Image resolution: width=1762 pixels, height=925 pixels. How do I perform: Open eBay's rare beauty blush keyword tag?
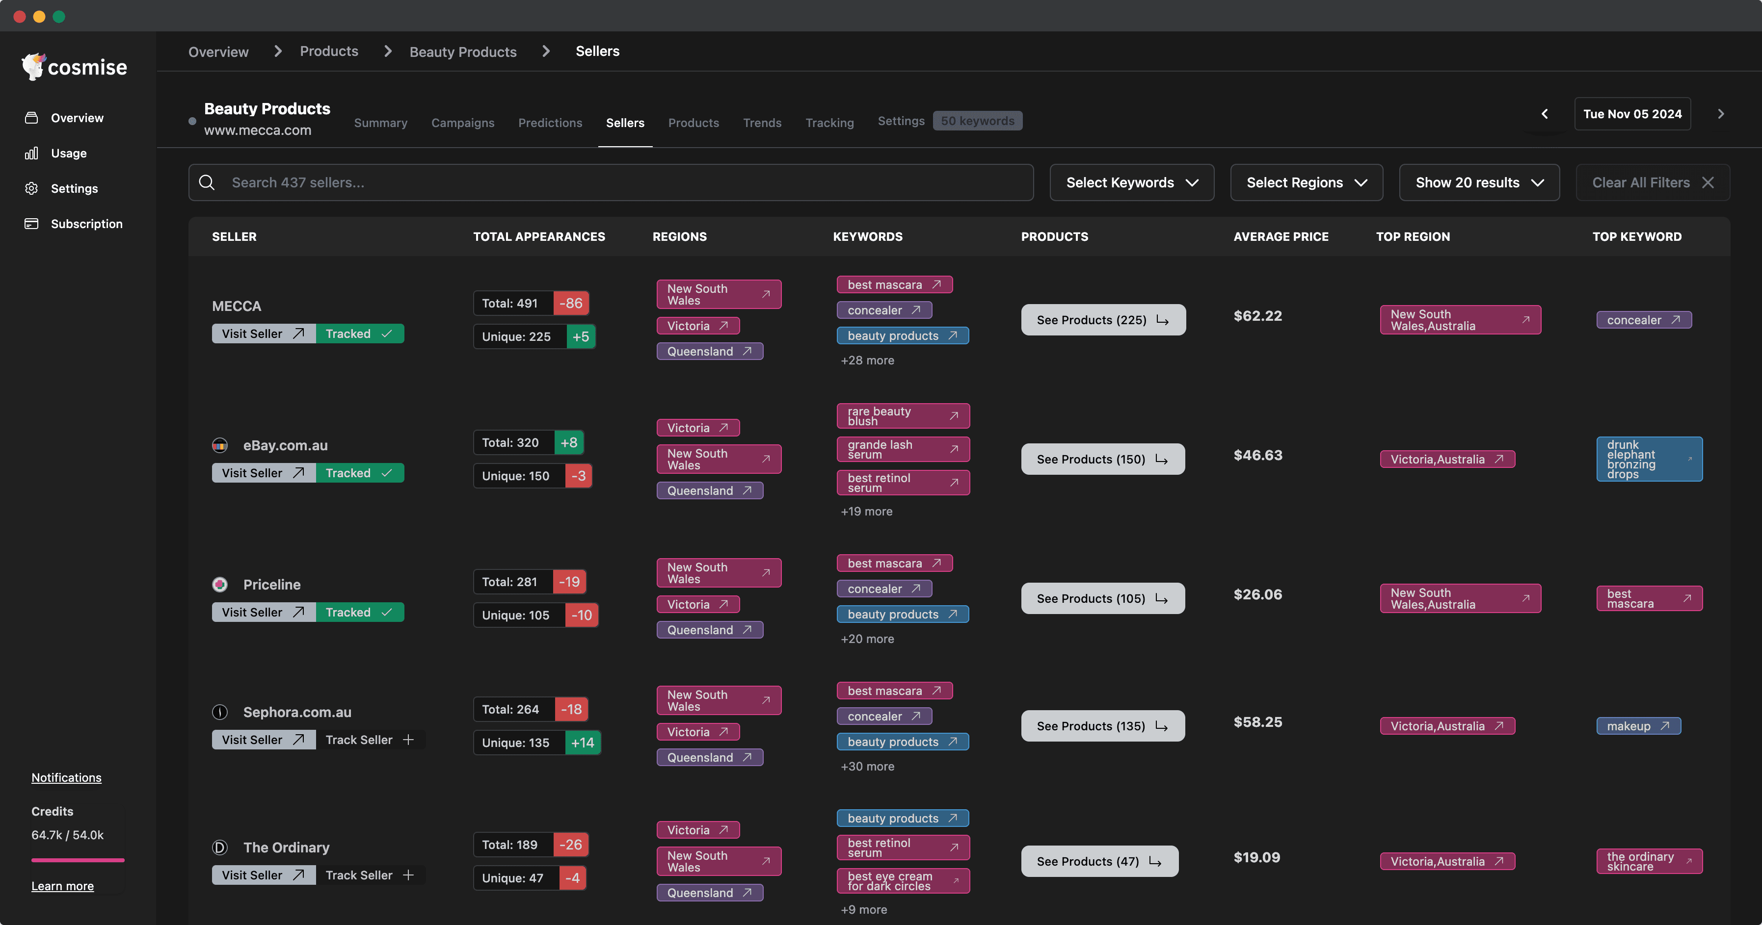[x=903, y=416]
